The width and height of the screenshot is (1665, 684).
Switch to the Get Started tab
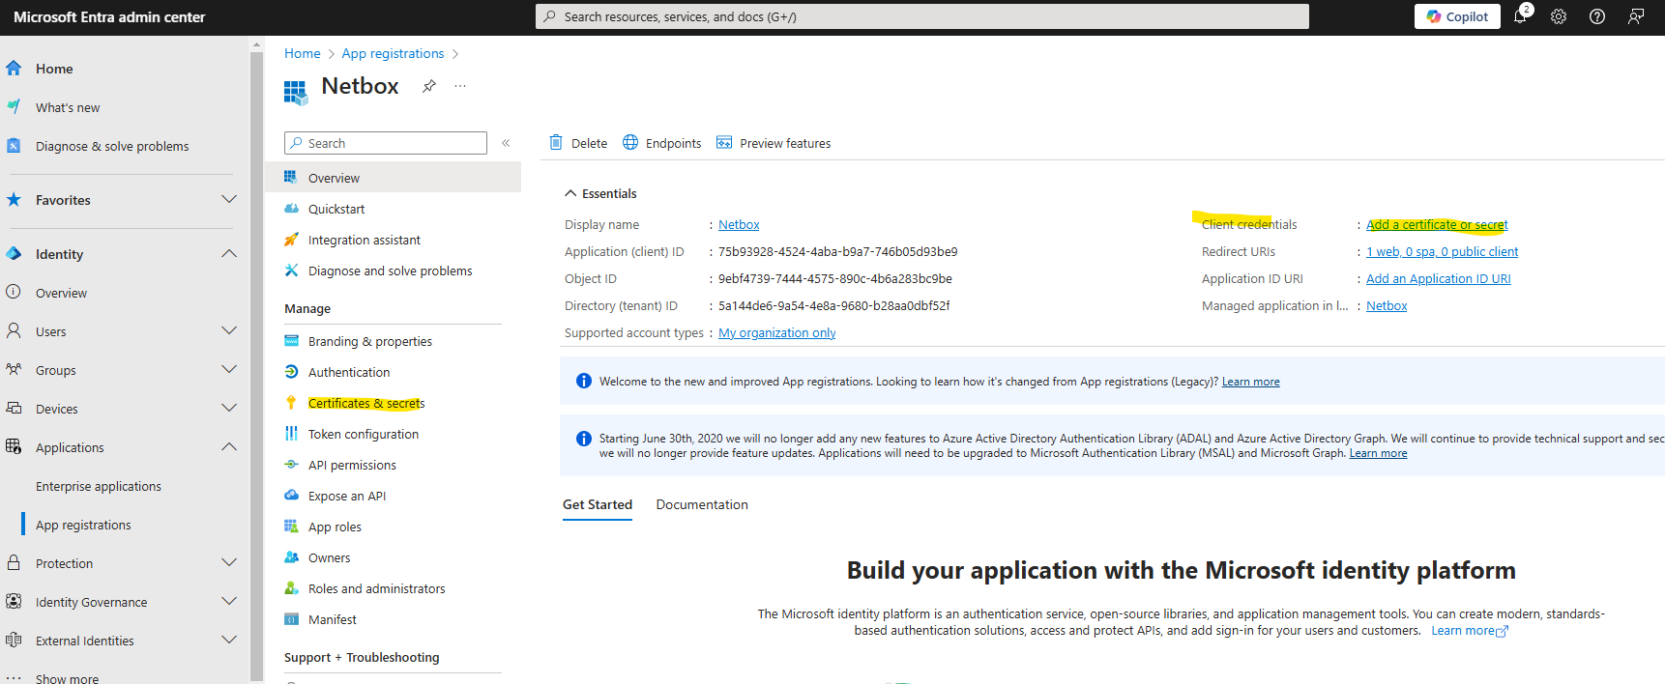tap(598, 505)
